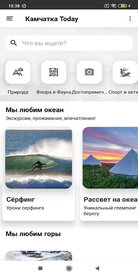The width and height of the screenshot is (138, 276).
Task: Open the three-dot overflow menu
Action: (130, 19)
